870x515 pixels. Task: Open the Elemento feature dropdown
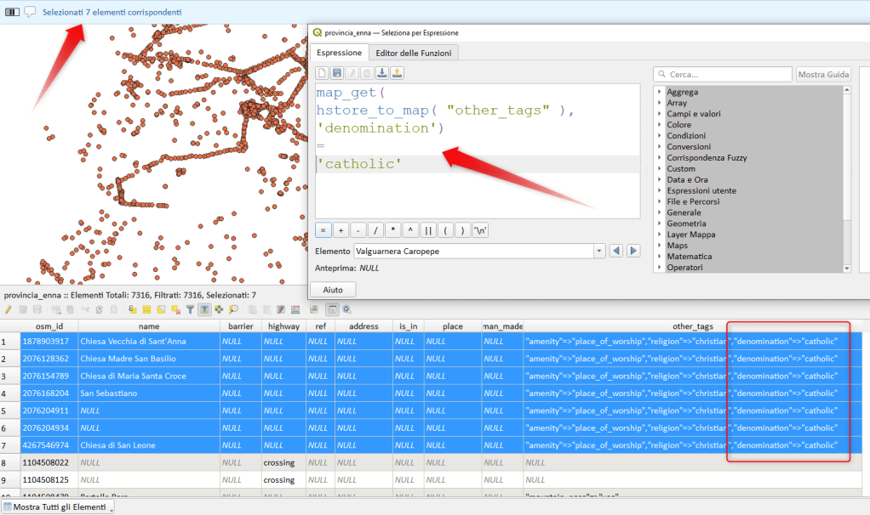[600, 251]
